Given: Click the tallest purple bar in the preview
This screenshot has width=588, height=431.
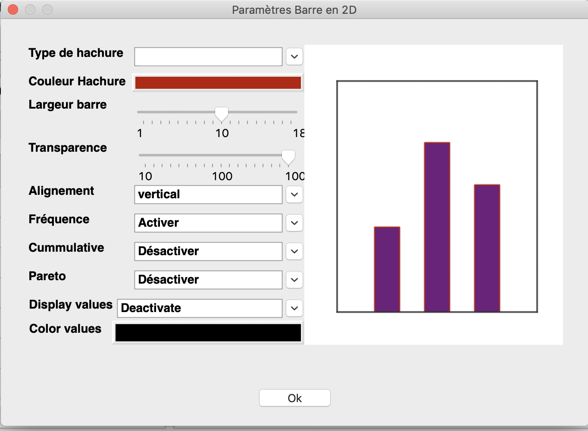Looking at the screenshot, I should (437, 227).
